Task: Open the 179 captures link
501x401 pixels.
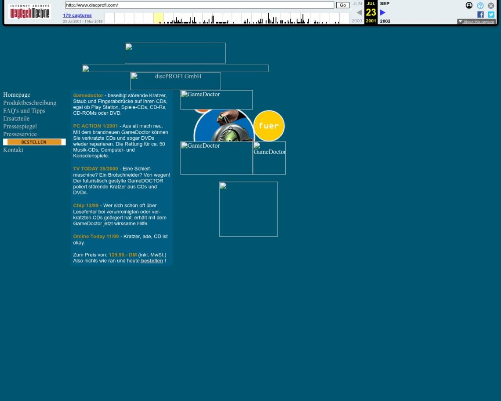Action: coord(77,15)
